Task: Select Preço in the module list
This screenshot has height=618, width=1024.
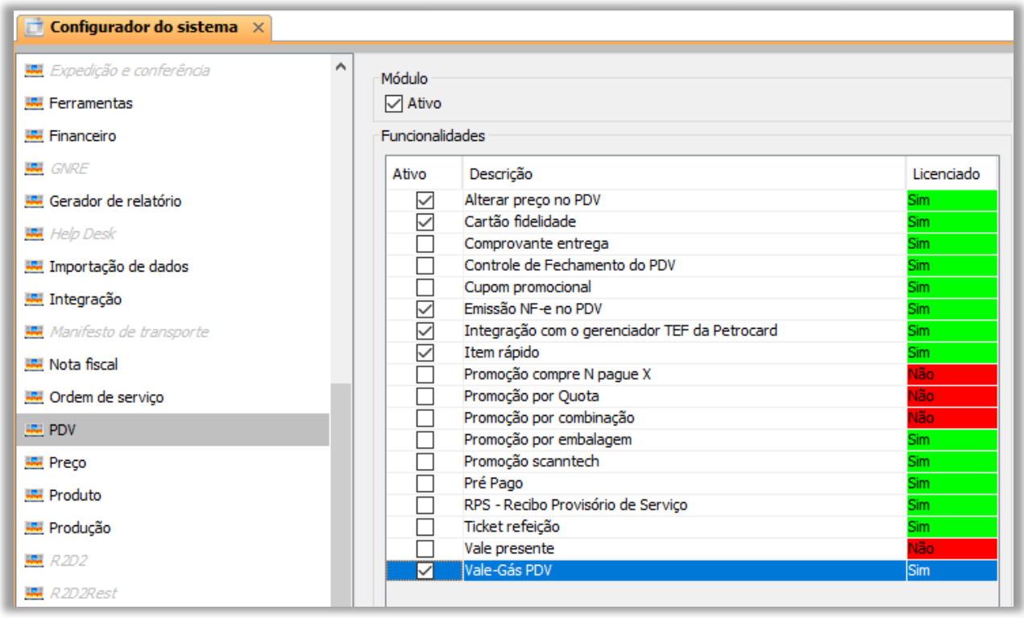Action: (68, 462)
